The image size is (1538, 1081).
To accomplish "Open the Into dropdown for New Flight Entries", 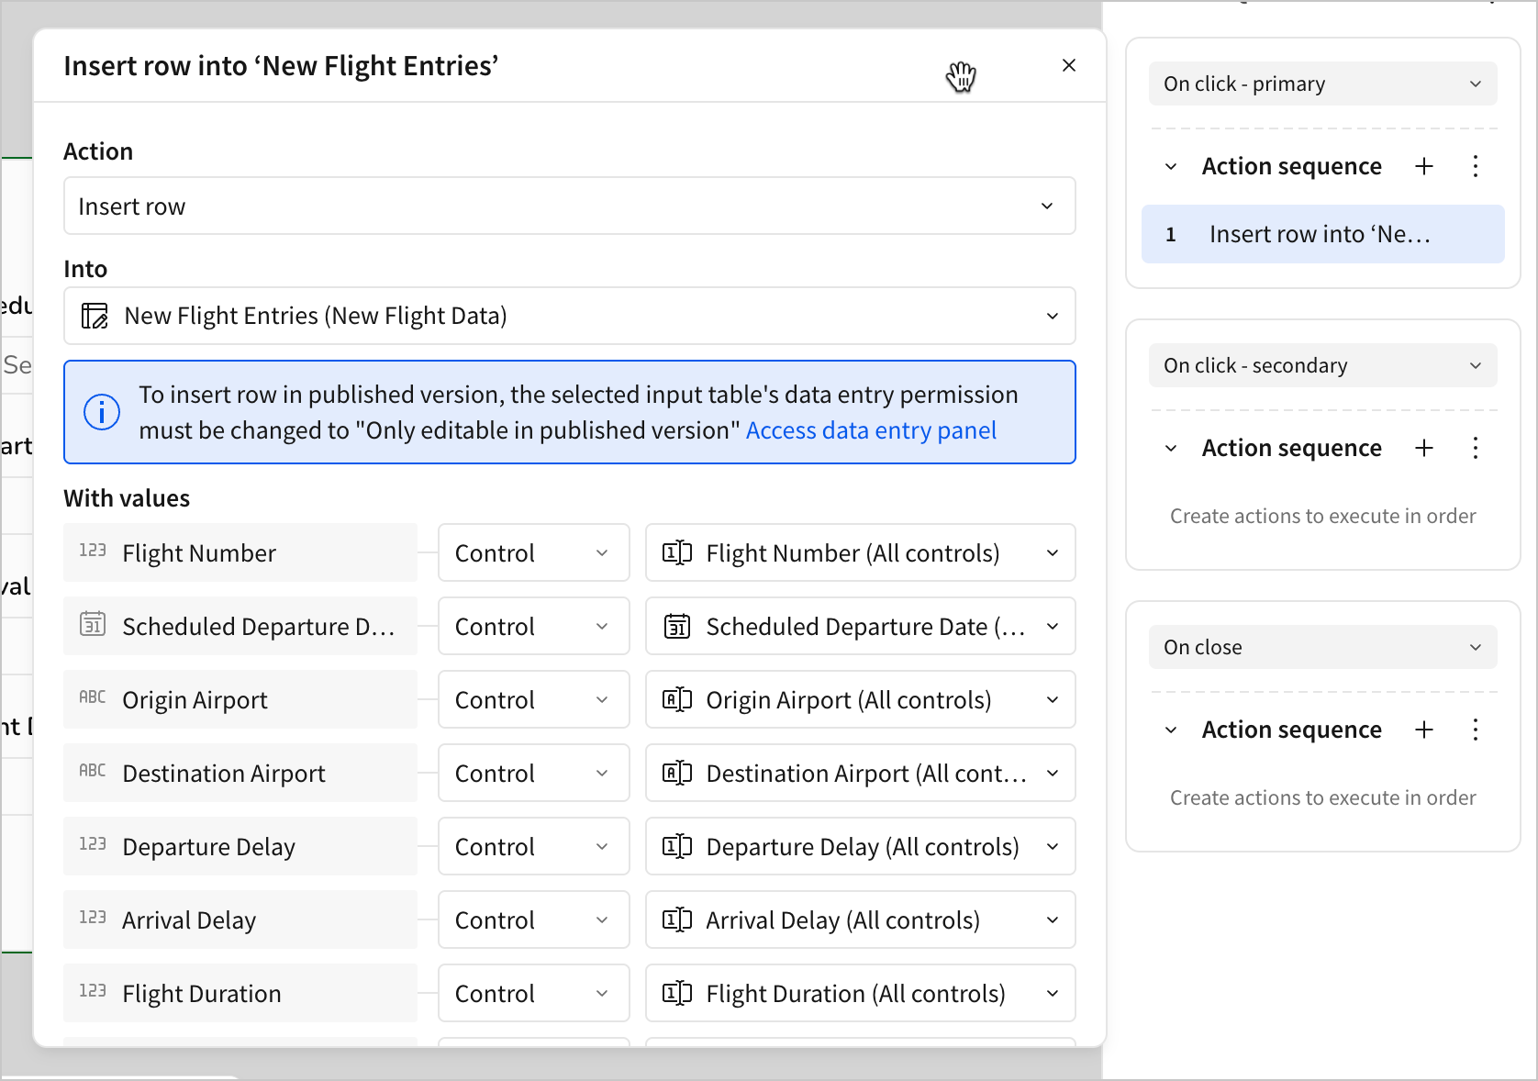I will pyautogui.click(x=569, y=316).
